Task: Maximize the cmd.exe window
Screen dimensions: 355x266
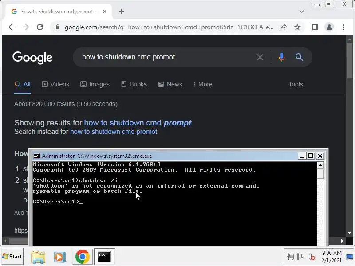Action: 311,156
